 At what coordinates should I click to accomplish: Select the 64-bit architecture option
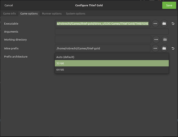coord(112,70)
